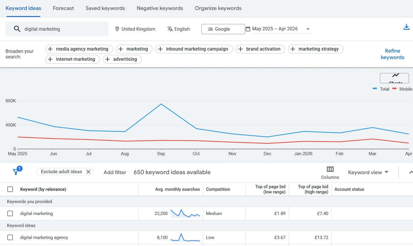The image size is (413, 246).
Task: Toggle the Total series legend
Action: 381,89
